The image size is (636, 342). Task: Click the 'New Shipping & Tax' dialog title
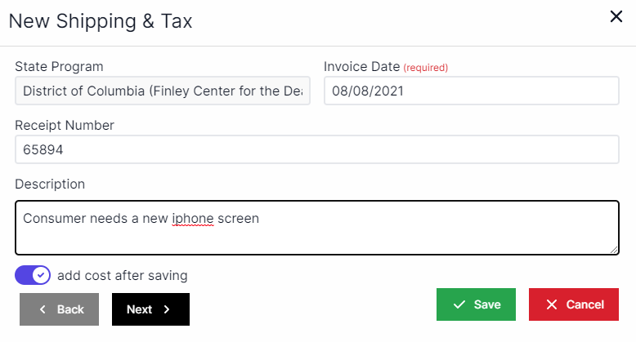point(101,22)
